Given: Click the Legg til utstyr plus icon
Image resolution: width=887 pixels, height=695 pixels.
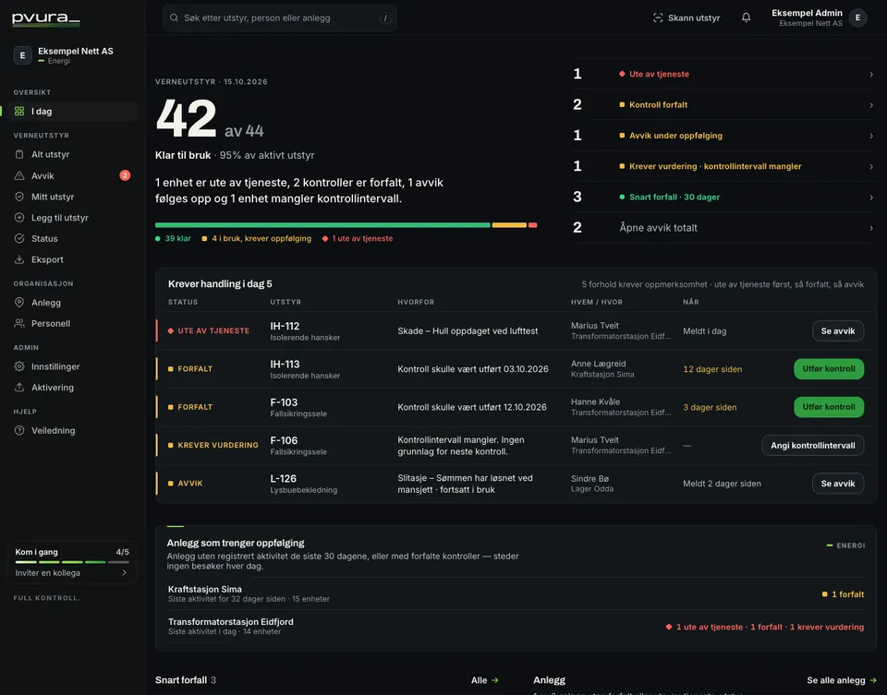Looking at the screenshot, I should [x=19, y=218].
